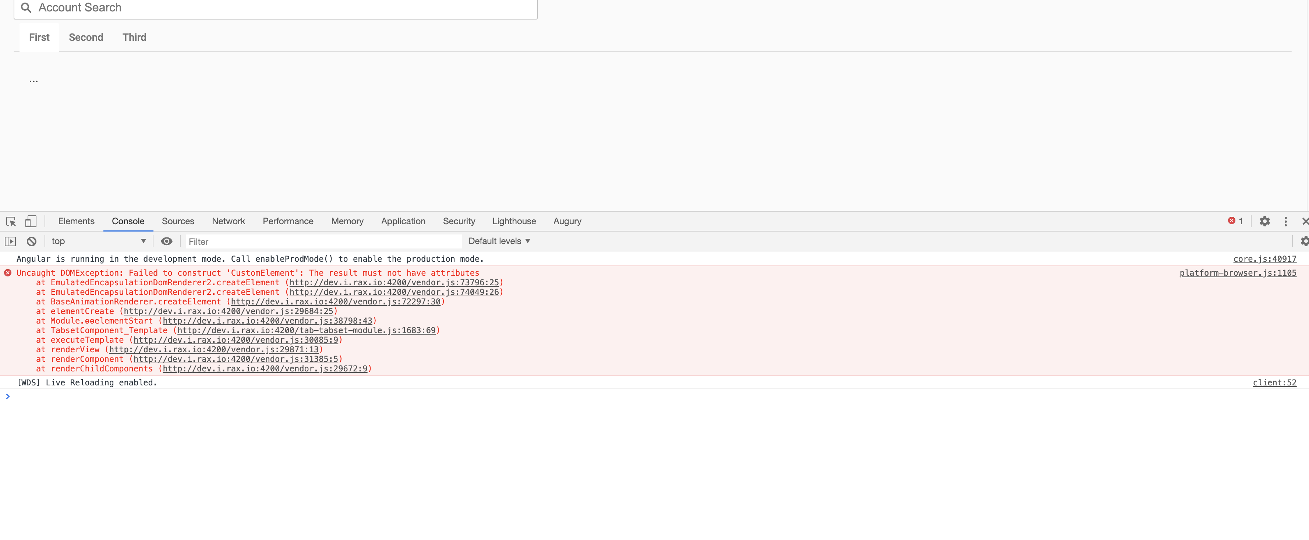The image size is (1309, 540).
Task: Clear the console using the clear icon
Action: (31, 241)
